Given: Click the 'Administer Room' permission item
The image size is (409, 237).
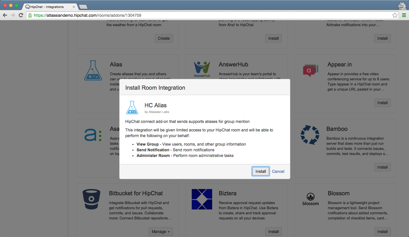Looking at the screenshot, I should (185, 156).
